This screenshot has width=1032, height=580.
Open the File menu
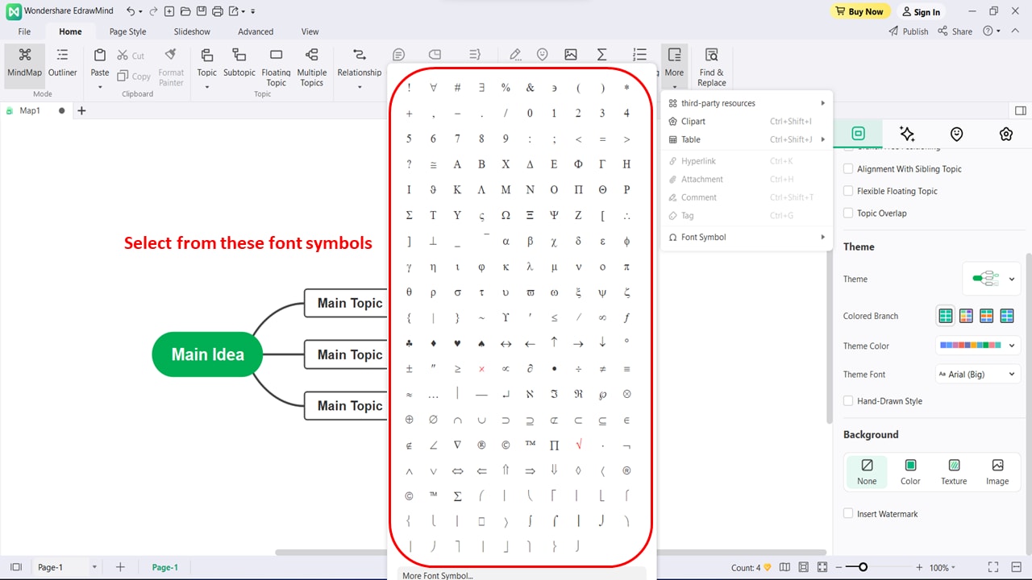pos(24,31)
